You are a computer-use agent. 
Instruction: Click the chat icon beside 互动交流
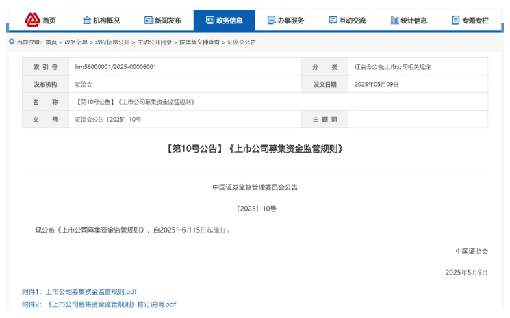click(333, 21)
